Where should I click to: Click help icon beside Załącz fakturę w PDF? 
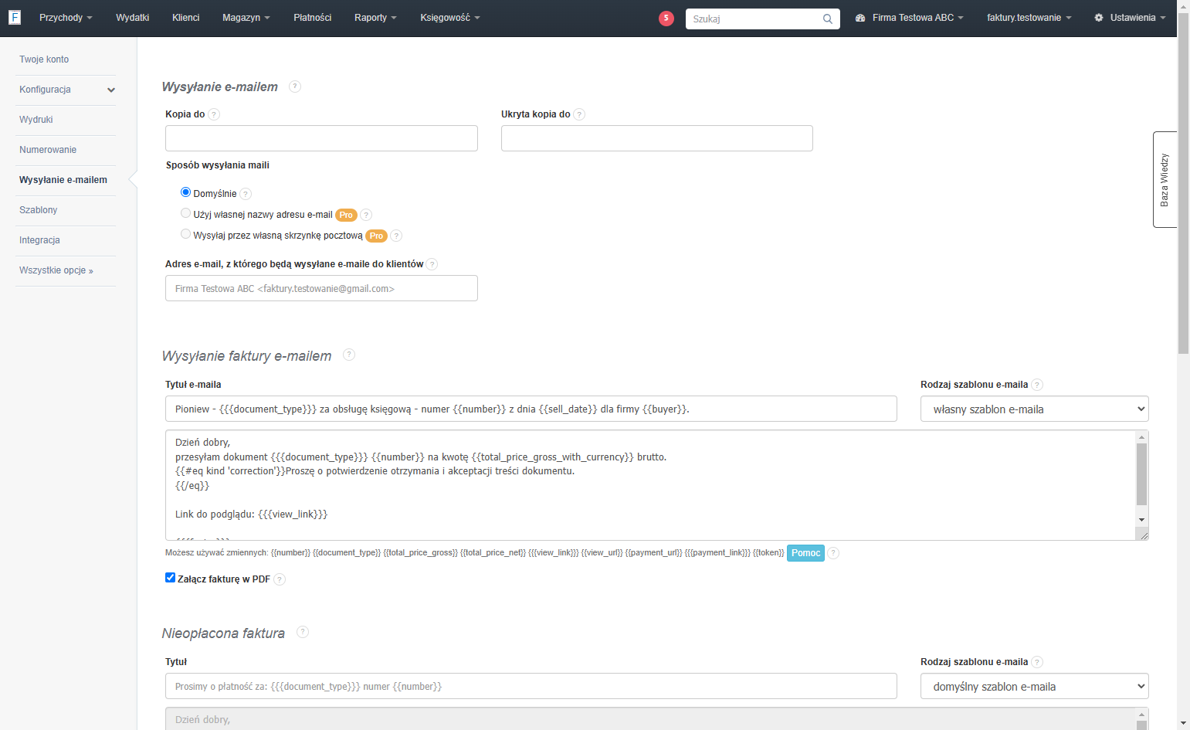pos(280,579)
